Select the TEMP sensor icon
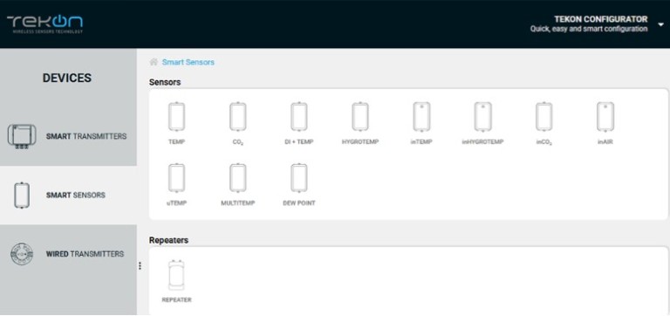670x316 pixels. pos(176,117)
